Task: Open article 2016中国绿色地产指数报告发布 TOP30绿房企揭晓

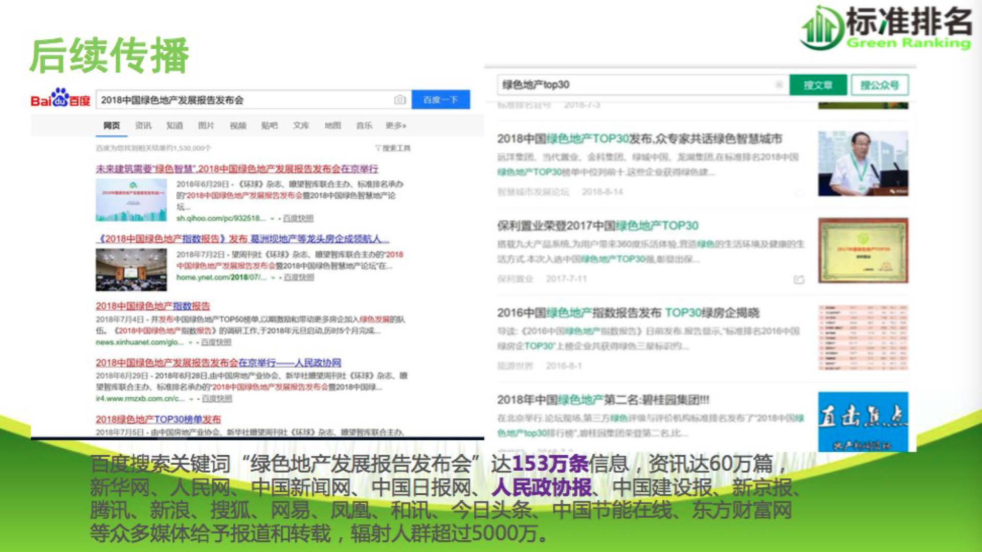Action: (628, 312)
